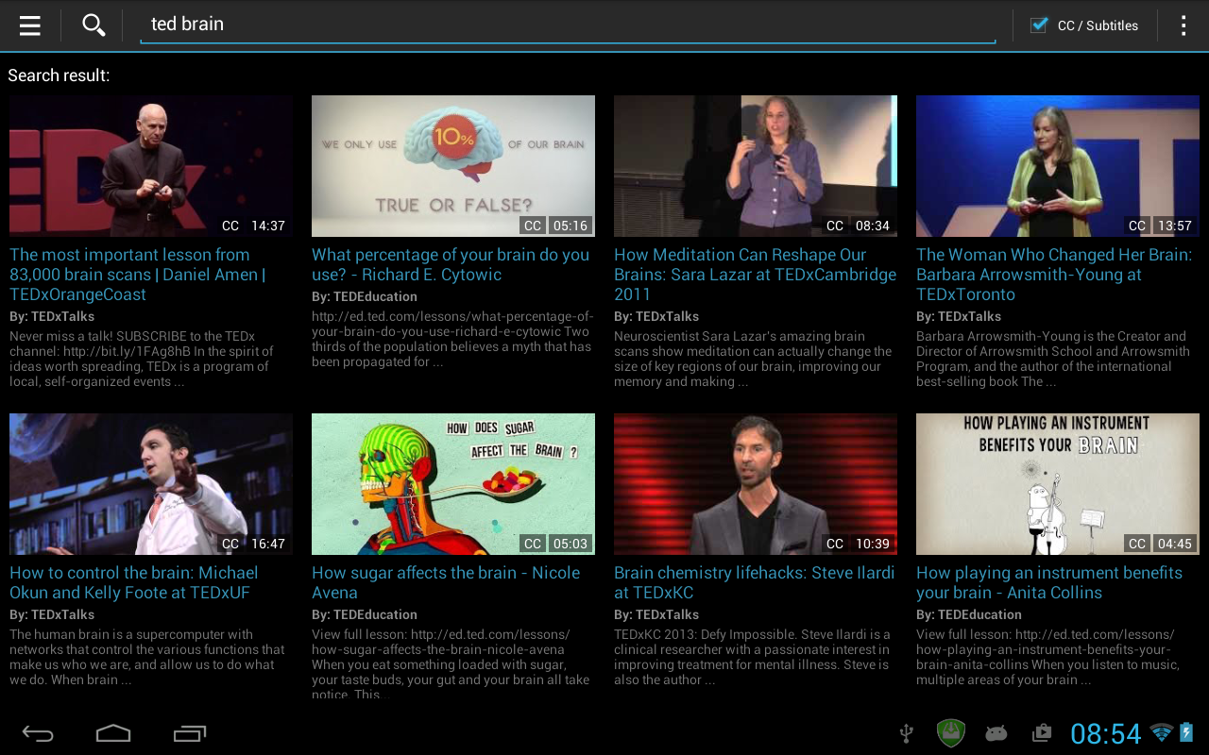The width and height of the screenshot is (1209, 755).
Task: Tap the 04:45 duration label
Action: [x=1175, y=544]
